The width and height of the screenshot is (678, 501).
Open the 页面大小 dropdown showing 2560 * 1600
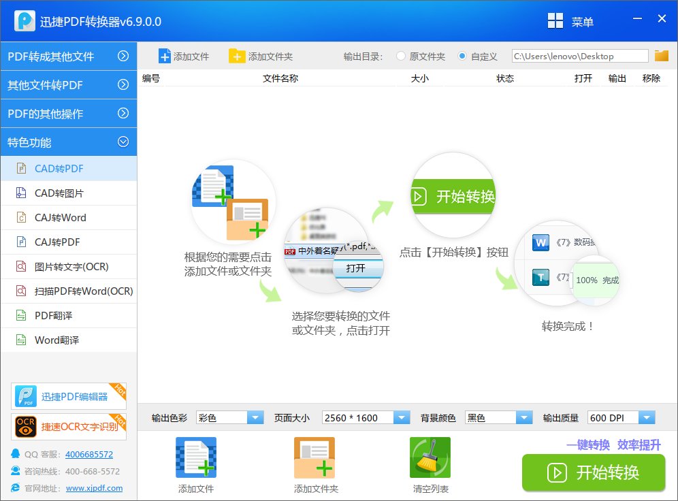coord(366,417)
